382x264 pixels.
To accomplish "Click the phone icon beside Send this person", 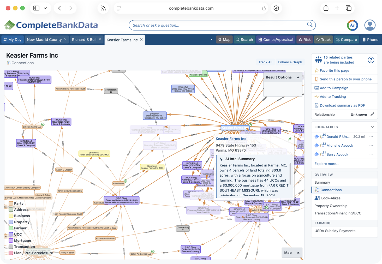I will click(x=317, y=79).
